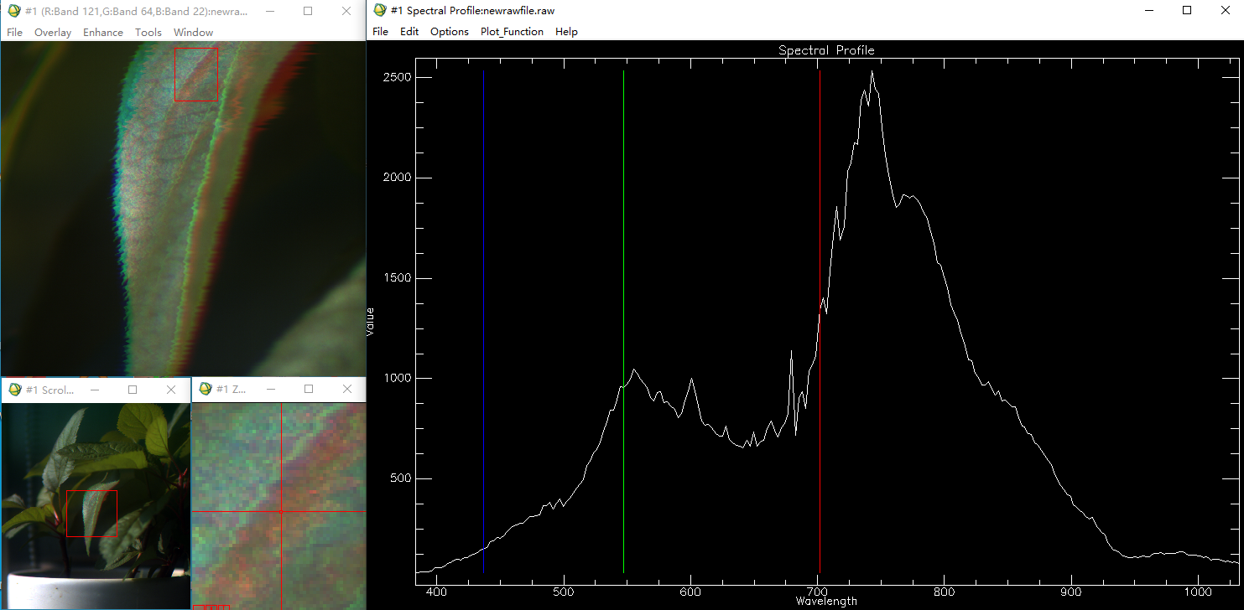This screenshot has height=610, width=1244.
Task: Click the 800 x-axis tick label
Action: [x=945, y=590]
